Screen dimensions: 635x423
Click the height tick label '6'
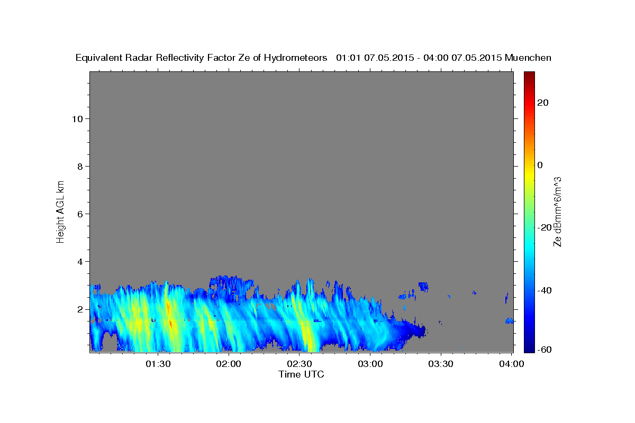80,214
